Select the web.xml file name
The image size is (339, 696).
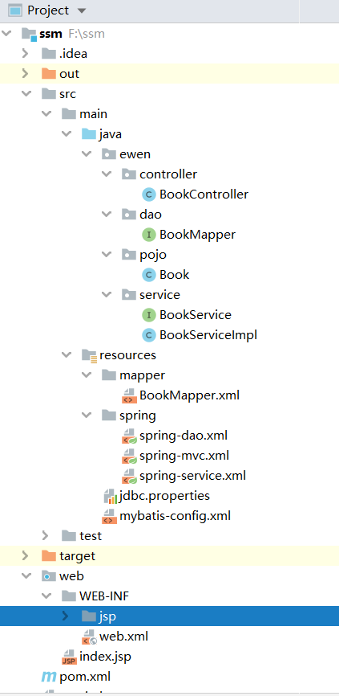(x=123, y=637)
